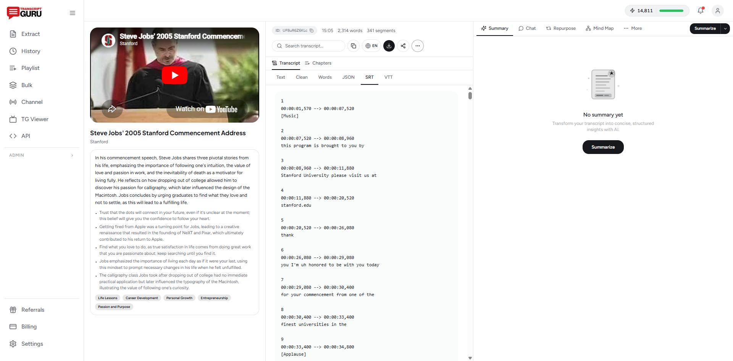Click Passion and Purpose tag
Viewport: 733px width, 361px height.
tap(114, 307)
